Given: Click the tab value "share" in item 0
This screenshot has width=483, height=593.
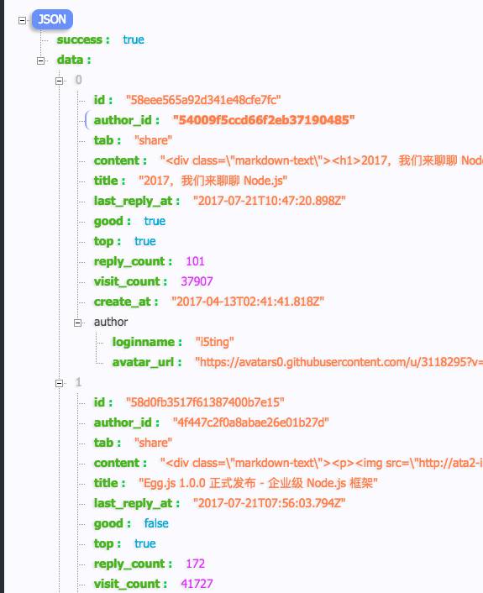Looking at the screenshot, I should click(153, 140).
